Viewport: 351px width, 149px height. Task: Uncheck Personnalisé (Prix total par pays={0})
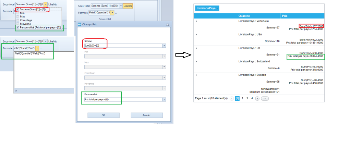18,27
